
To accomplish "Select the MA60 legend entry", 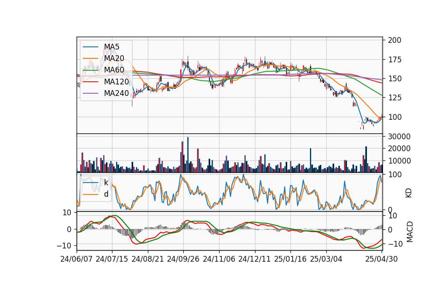I will (x=114, y=70).
